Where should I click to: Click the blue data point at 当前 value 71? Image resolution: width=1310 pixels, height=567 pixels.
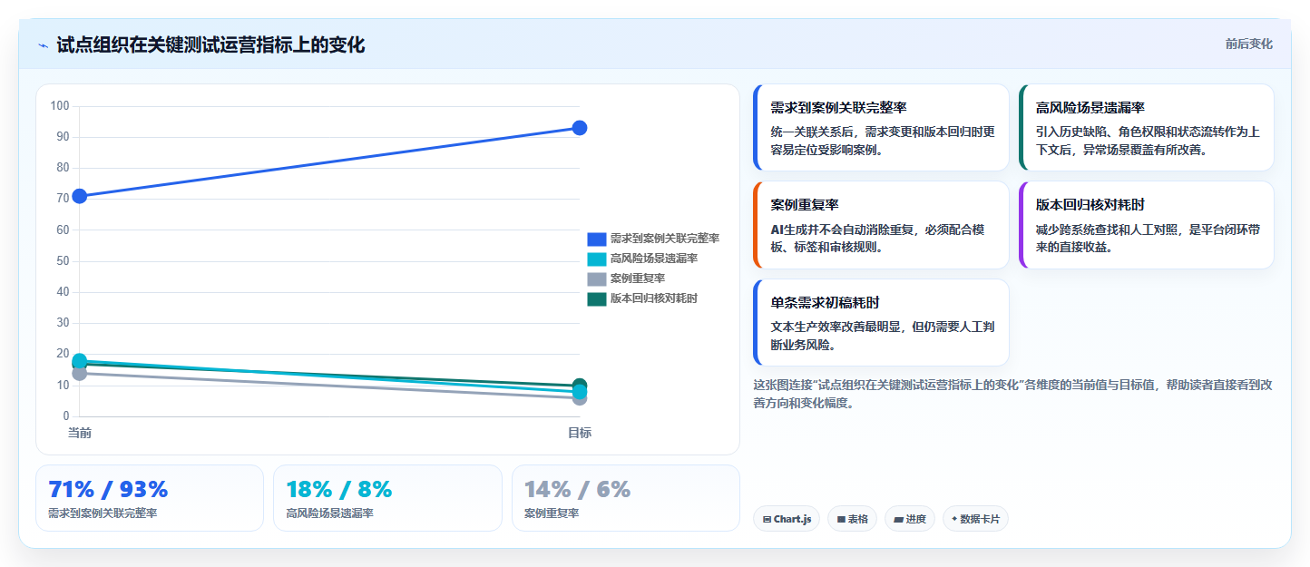(x=80, y=196)
